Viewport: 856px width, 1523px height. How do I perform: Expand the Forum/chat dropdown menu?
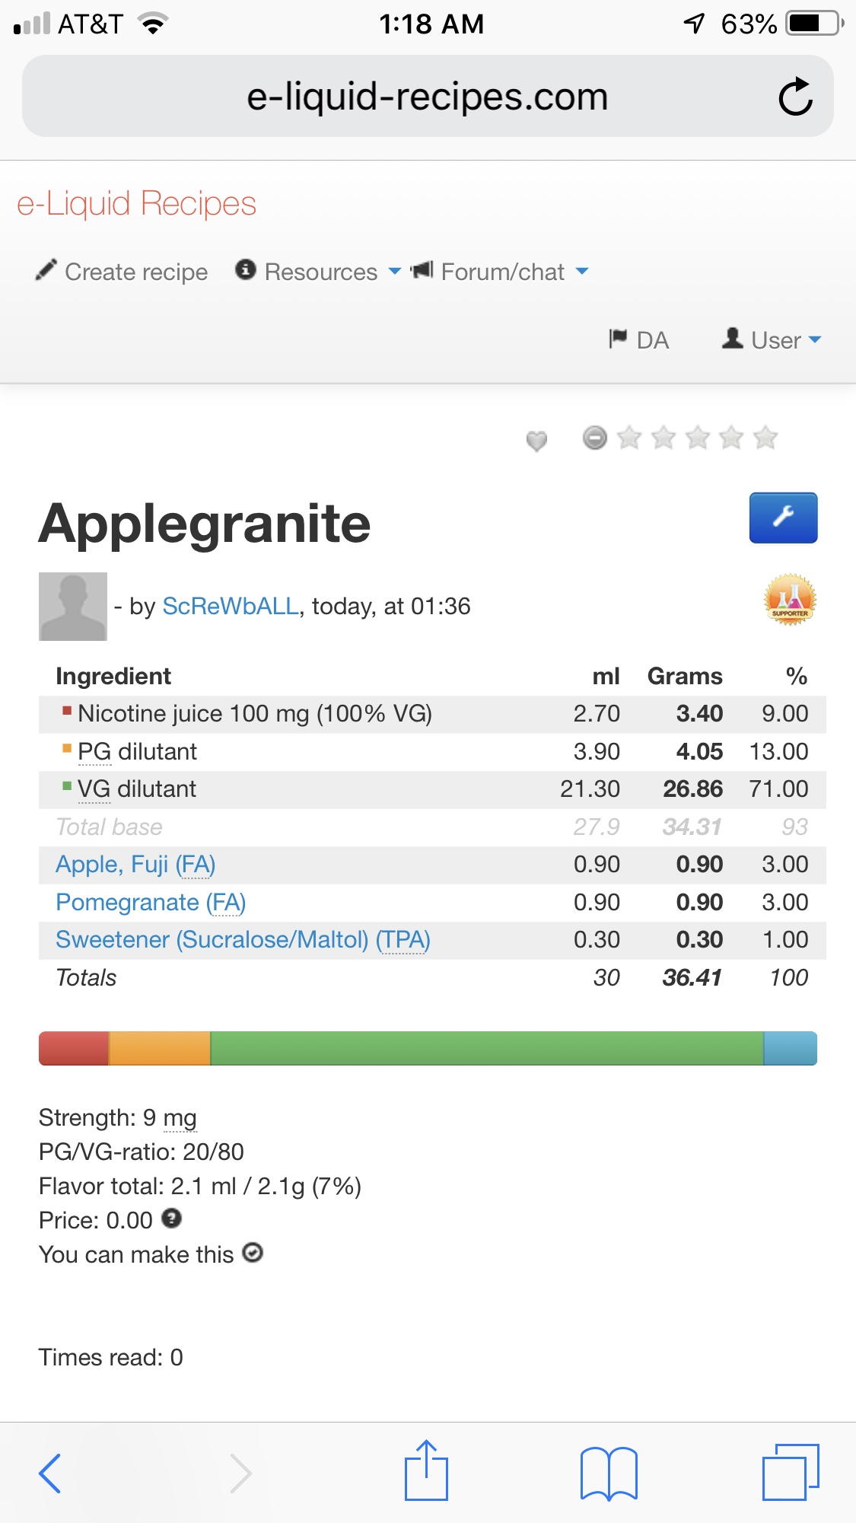coord(501,272)
